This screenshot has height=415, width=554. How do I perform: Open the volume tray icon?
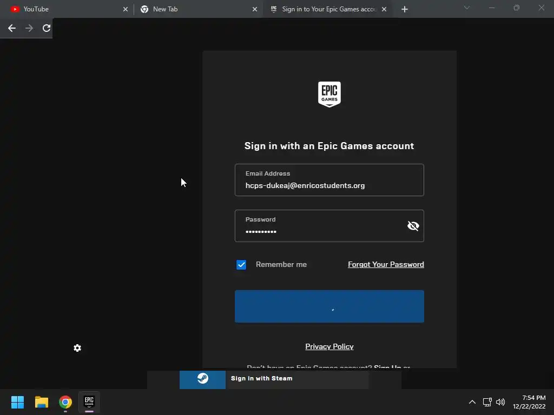click(x=500, y=402)
